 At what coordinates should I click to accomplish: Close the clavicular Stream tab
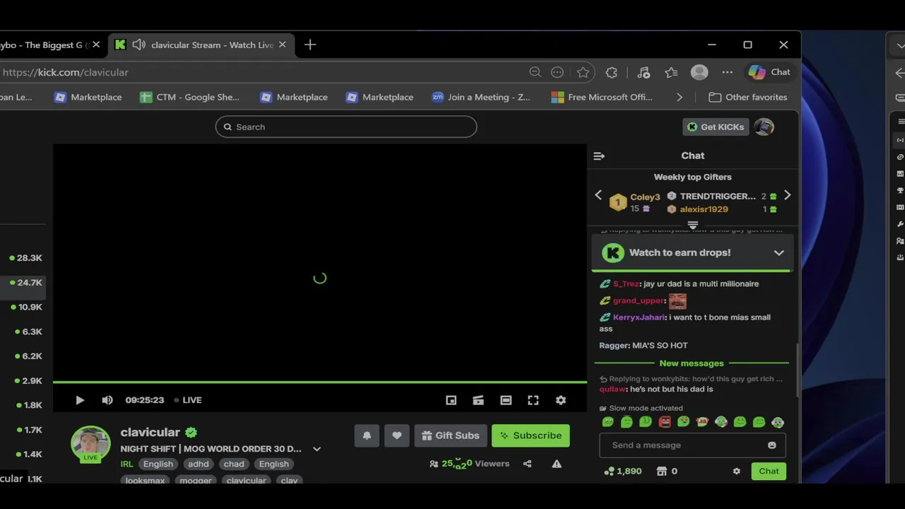coord(282,45)
